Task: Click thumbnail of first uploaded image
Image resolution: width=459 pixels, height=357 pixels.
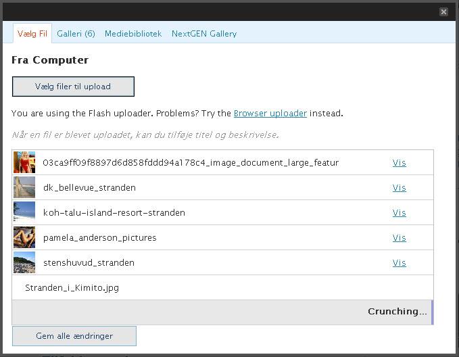Action: (24, 163)
